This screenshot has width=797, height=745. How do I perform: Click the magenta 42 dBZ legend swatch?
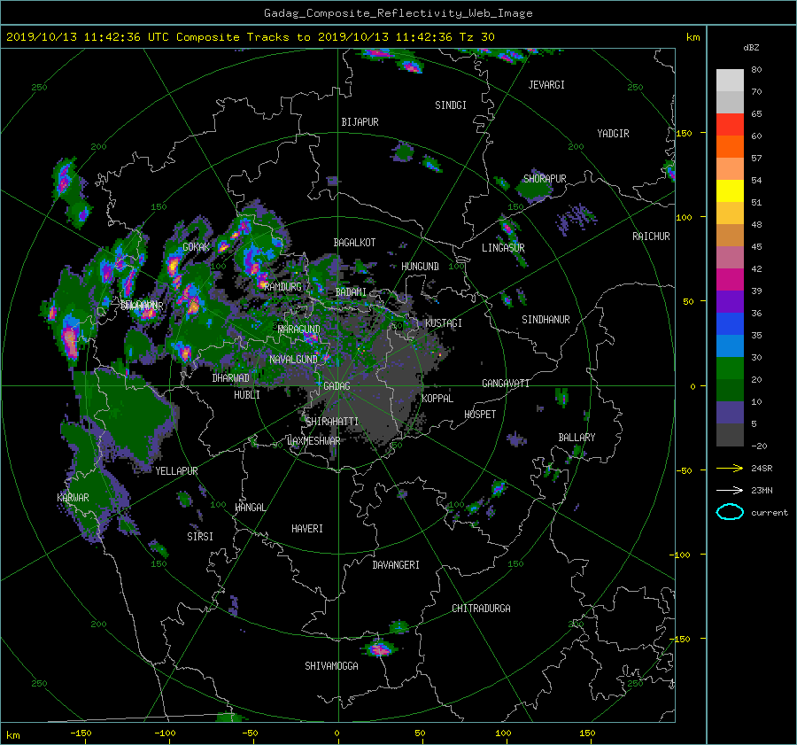[x=730, y=279]
